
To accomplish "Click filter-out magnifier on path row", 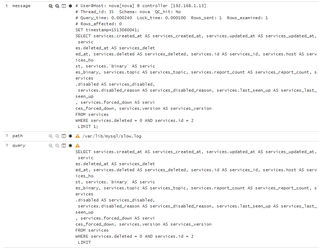I will pos(57,136).
